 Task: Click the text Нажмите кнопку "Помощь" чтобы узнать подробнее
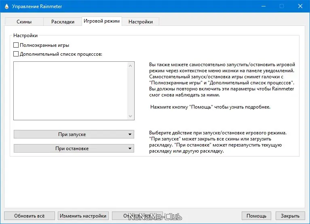(210, 107)
